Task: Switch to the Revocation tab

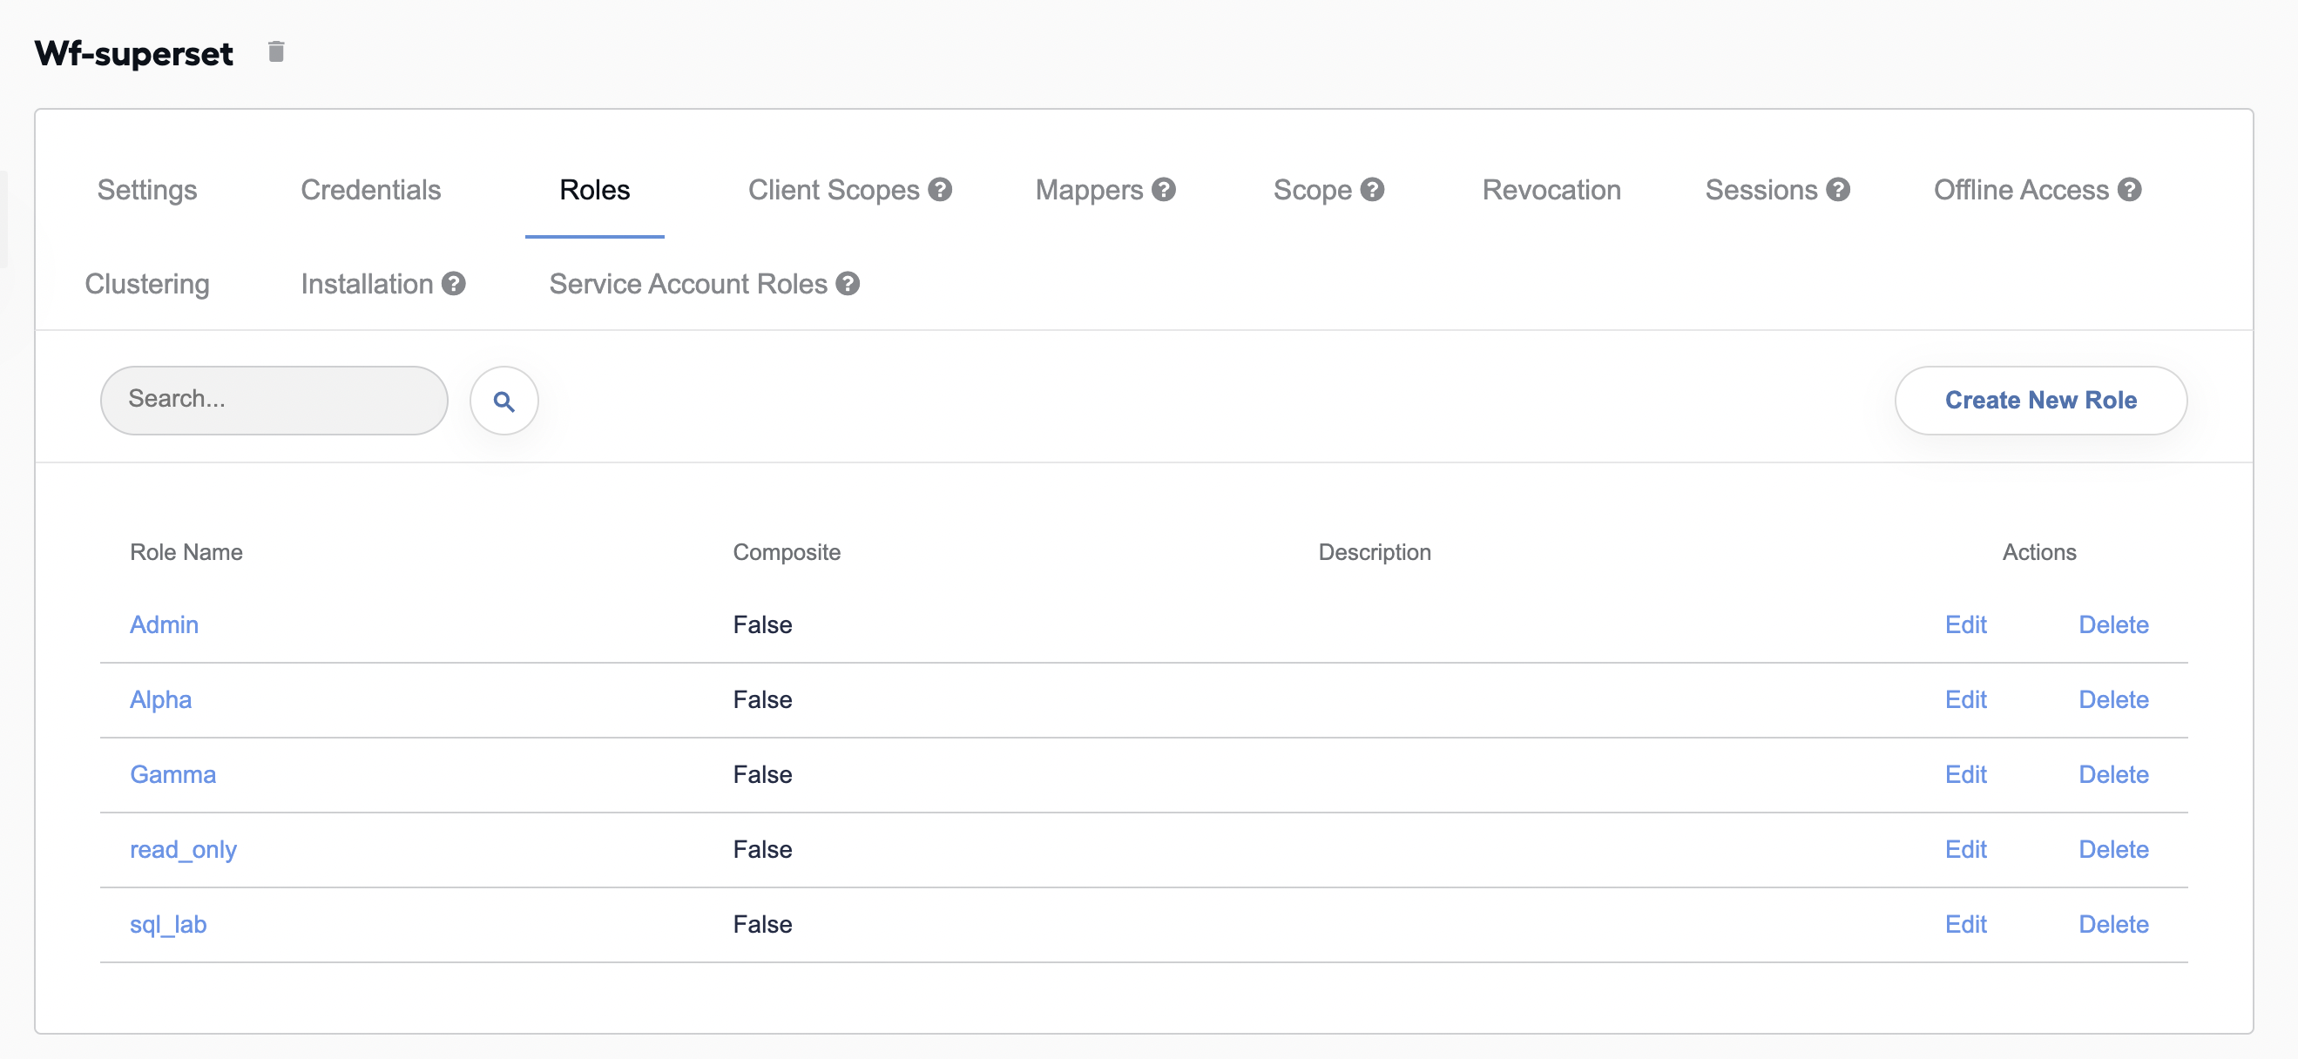Action: 1551,189
